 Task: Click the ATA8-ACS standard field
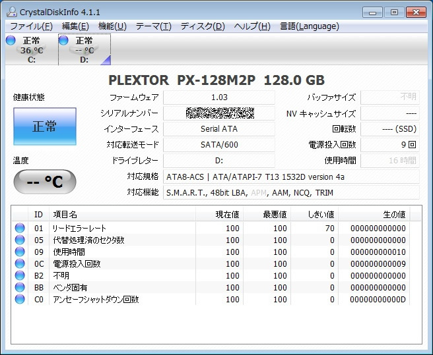(291, 177)
